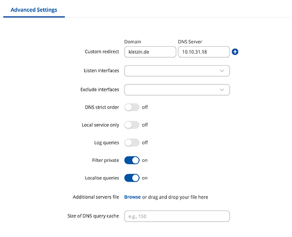
Task: Click the drag and drop file area text
Action: (175, 197)
